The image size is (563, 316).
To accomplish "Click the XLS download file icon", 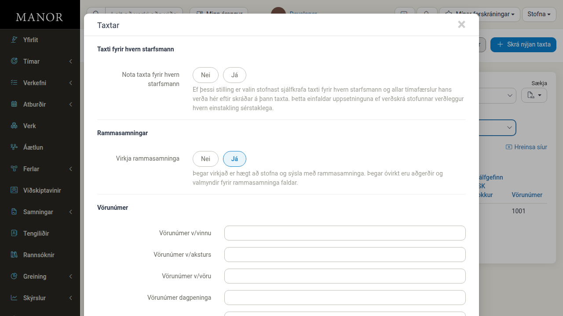I will click(x=530, y=95).
